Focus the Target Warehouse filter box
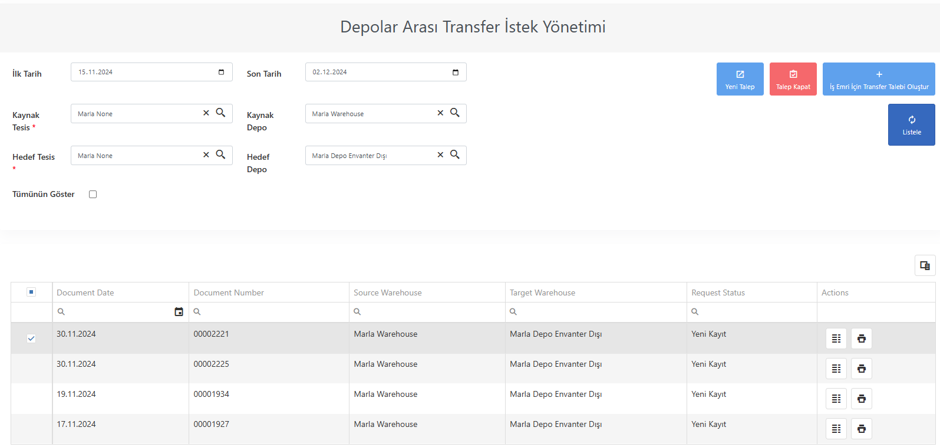 [x=596, y=312]
